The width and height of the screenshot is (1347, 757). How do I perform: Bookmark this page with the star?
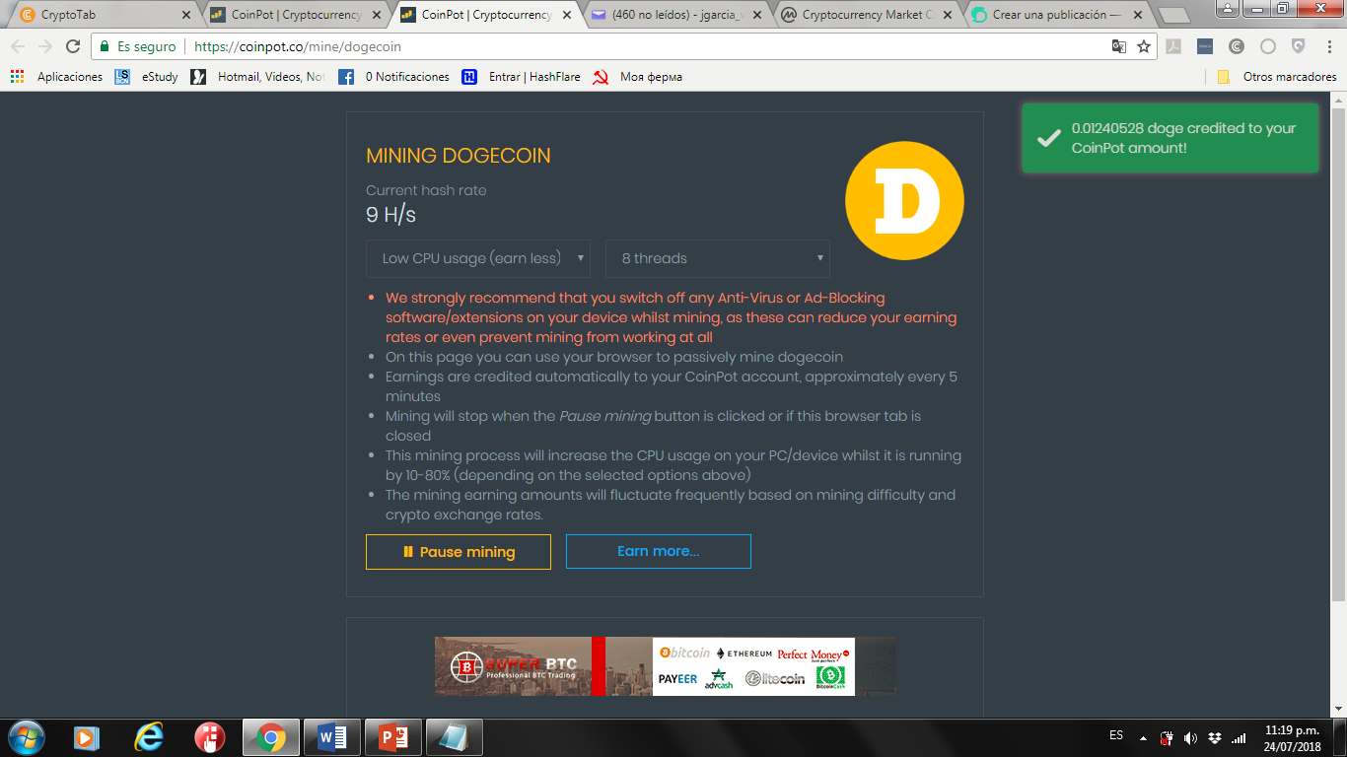(x=1144, y=46)
